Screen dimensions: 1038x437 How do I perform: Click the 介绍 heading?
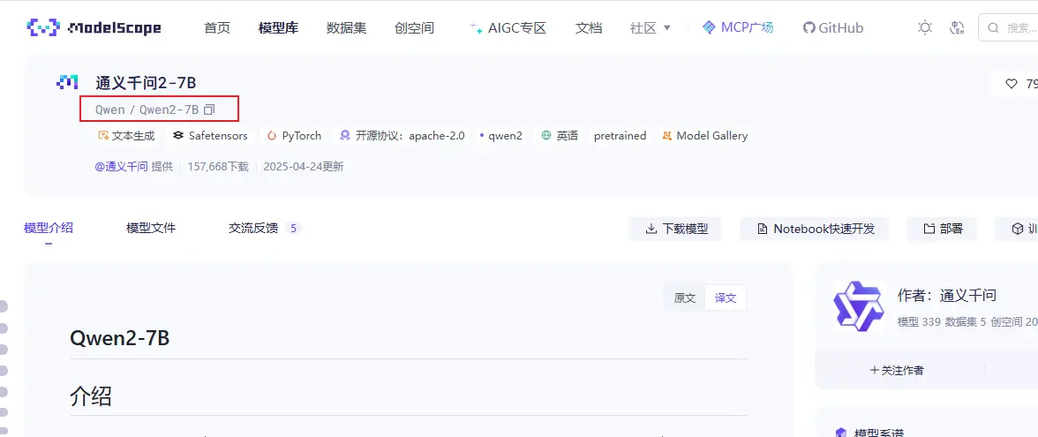pos(91,396)
